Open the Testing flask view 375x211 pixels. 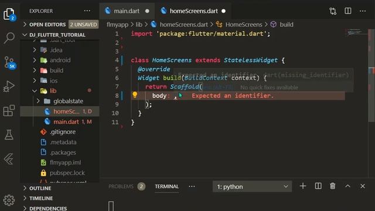[9, 135]
